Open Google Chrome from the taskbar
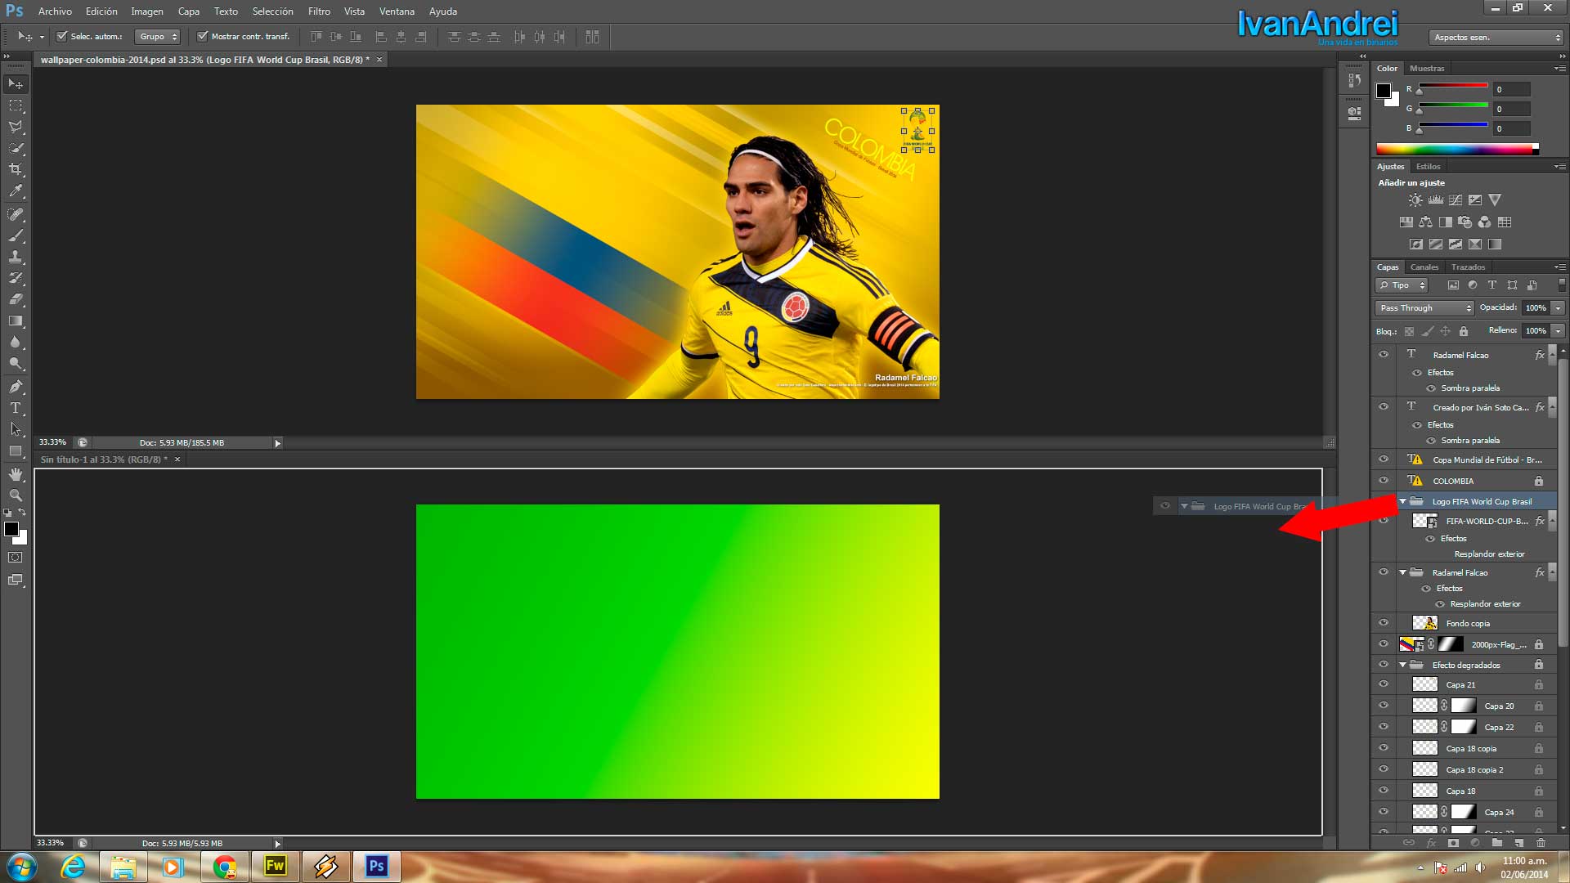The image size is (1570, 883). [x=225, y=866]
